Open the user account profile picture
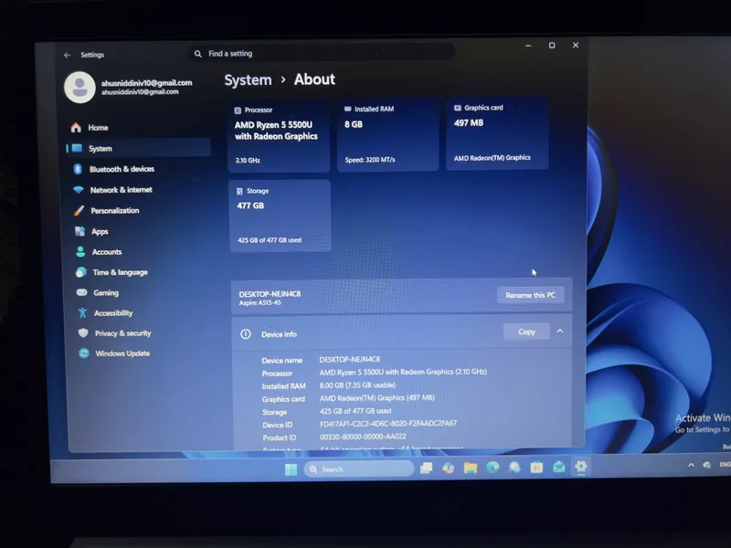 [79, 87]
